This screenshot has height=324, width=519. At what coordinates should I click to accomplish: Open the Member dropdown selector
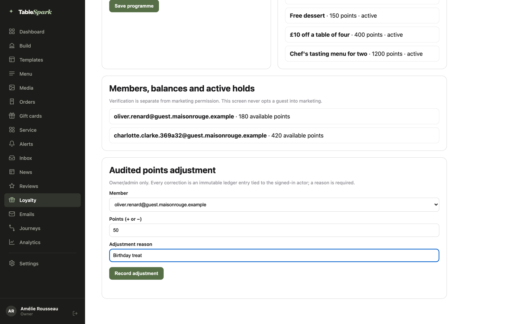[274, 204]
